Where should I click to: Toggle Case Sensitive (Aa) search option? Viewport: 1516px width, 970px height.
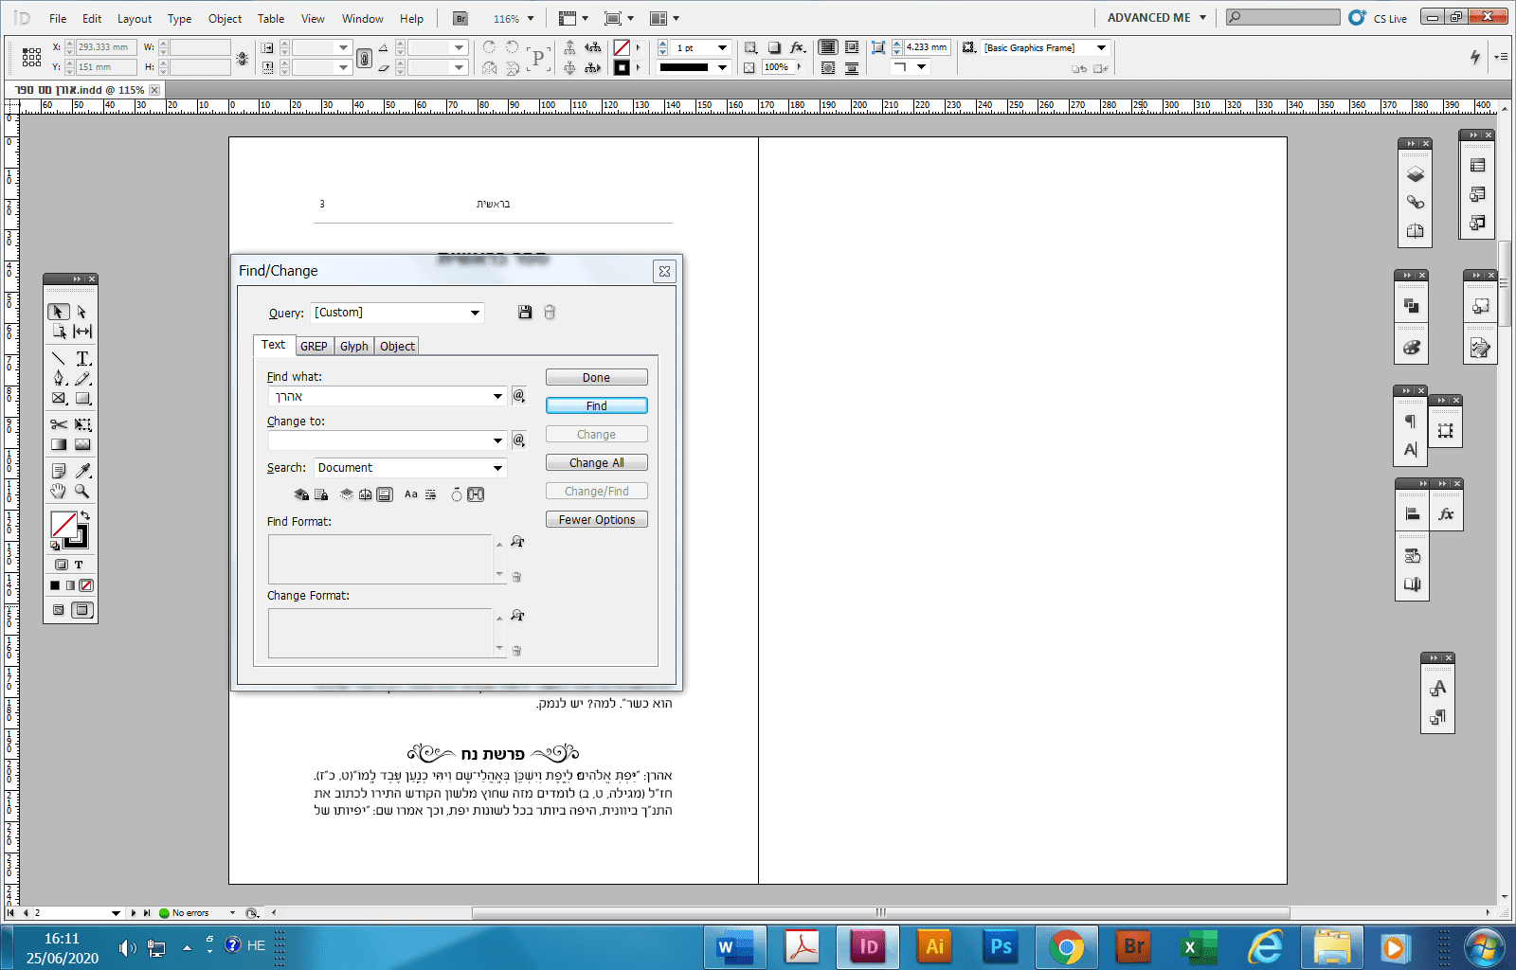pos(410,494)
